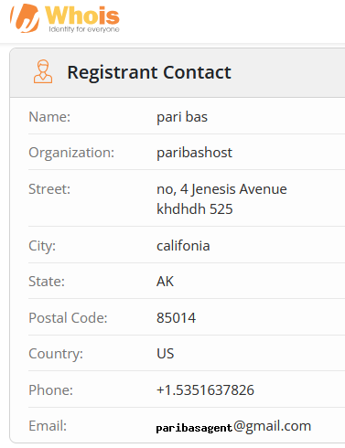Select the state value 'AK'

coord(165,282)
